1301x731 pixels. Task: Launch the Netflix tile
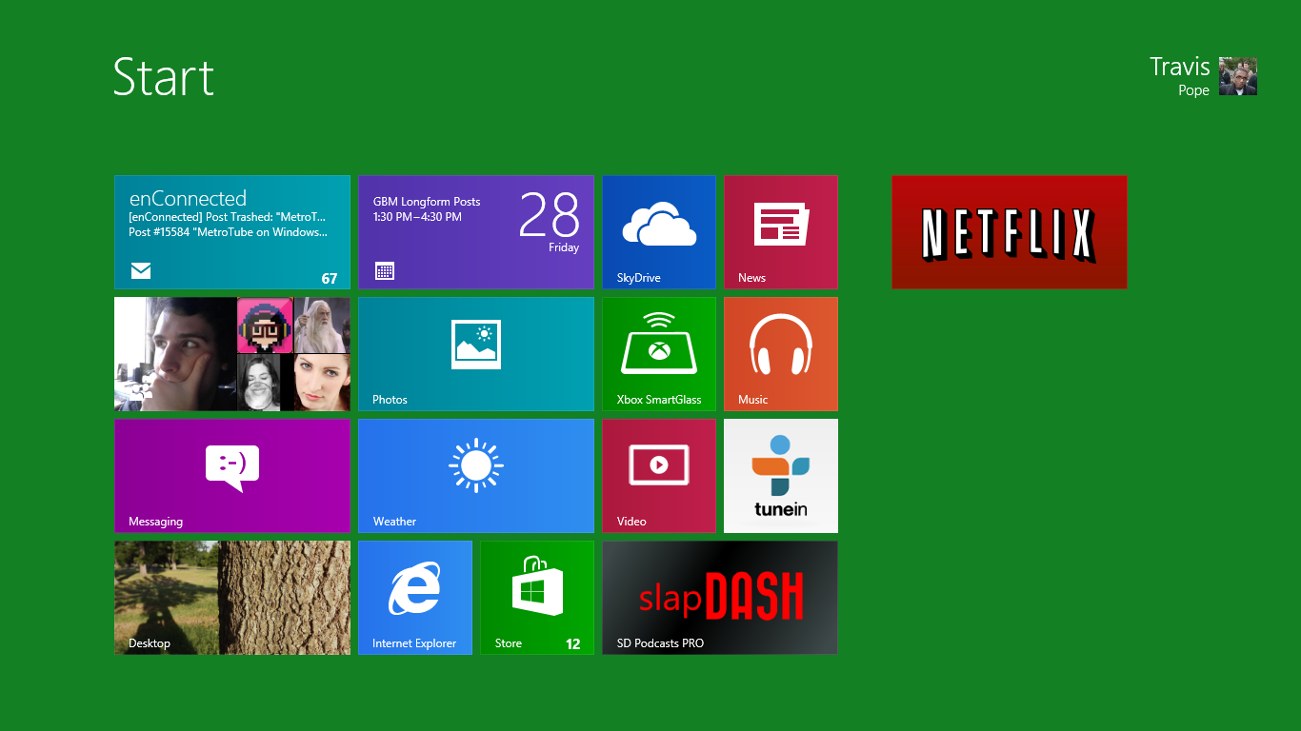1010,232
